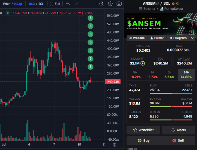Click the TXNS 47,451 value
The width and height of the screenshot is (197, 150).
tap(135, 90)
